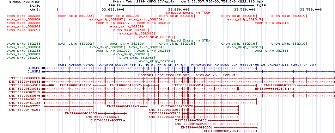Select green GTEx item exon_skip_382304

click(146, 47)
